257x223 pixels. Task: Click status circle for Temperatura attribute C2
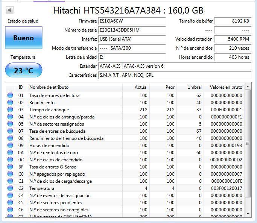pyautogui.click(x=10, y=188)
